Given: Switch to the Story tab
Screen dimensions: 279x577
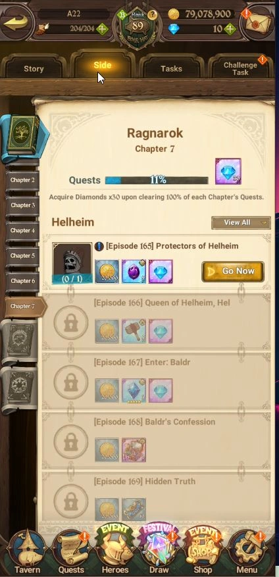Looking at the screenshot, I should point(34,68).
